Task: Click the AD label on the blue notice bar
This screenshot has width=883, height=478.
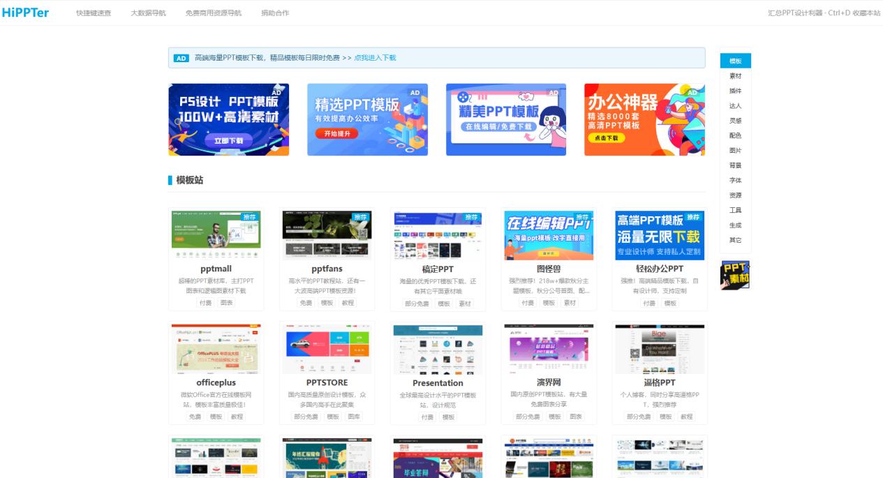Action: [x=181, y=58]
